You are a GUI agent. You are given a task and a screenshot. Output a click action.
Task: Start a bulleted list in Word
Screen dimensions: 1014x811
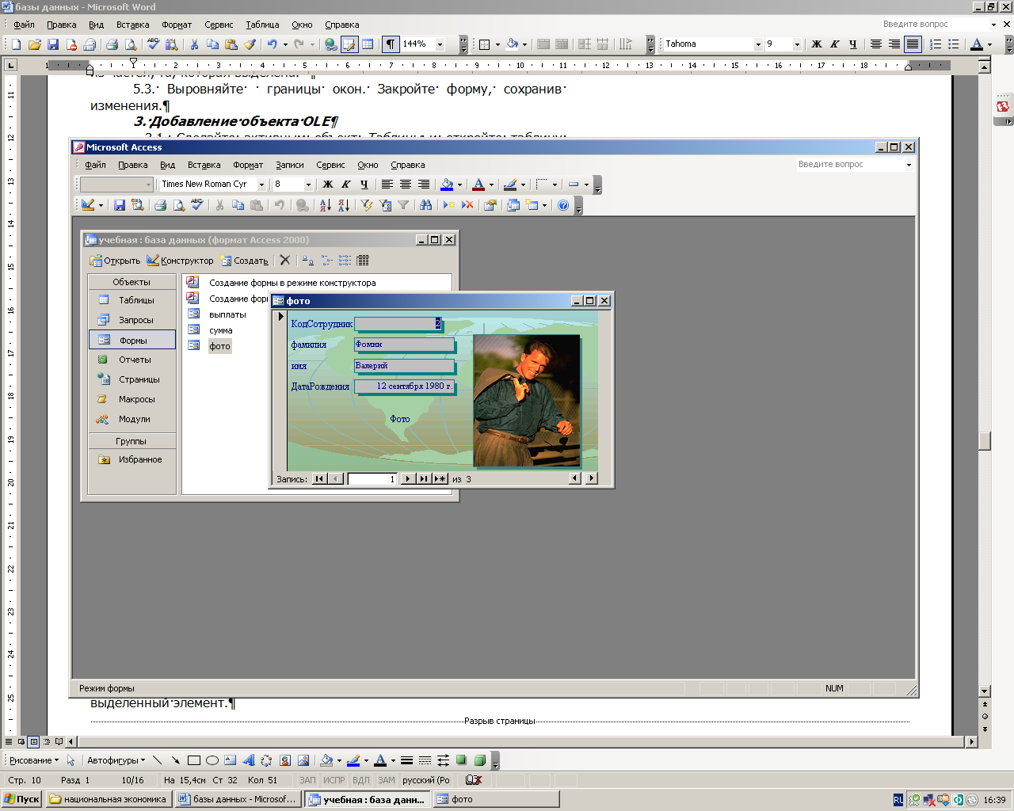tap(954, 44)
